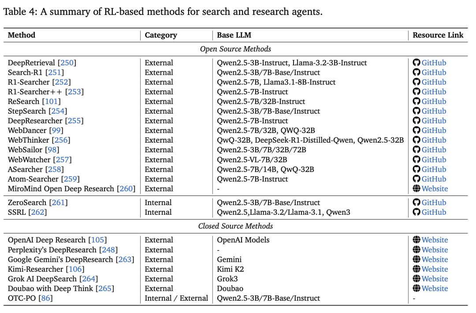Screen dimensions: 476x313
Task: Click the globe icon for Kimi-Researcher
Action: [416, 269]
